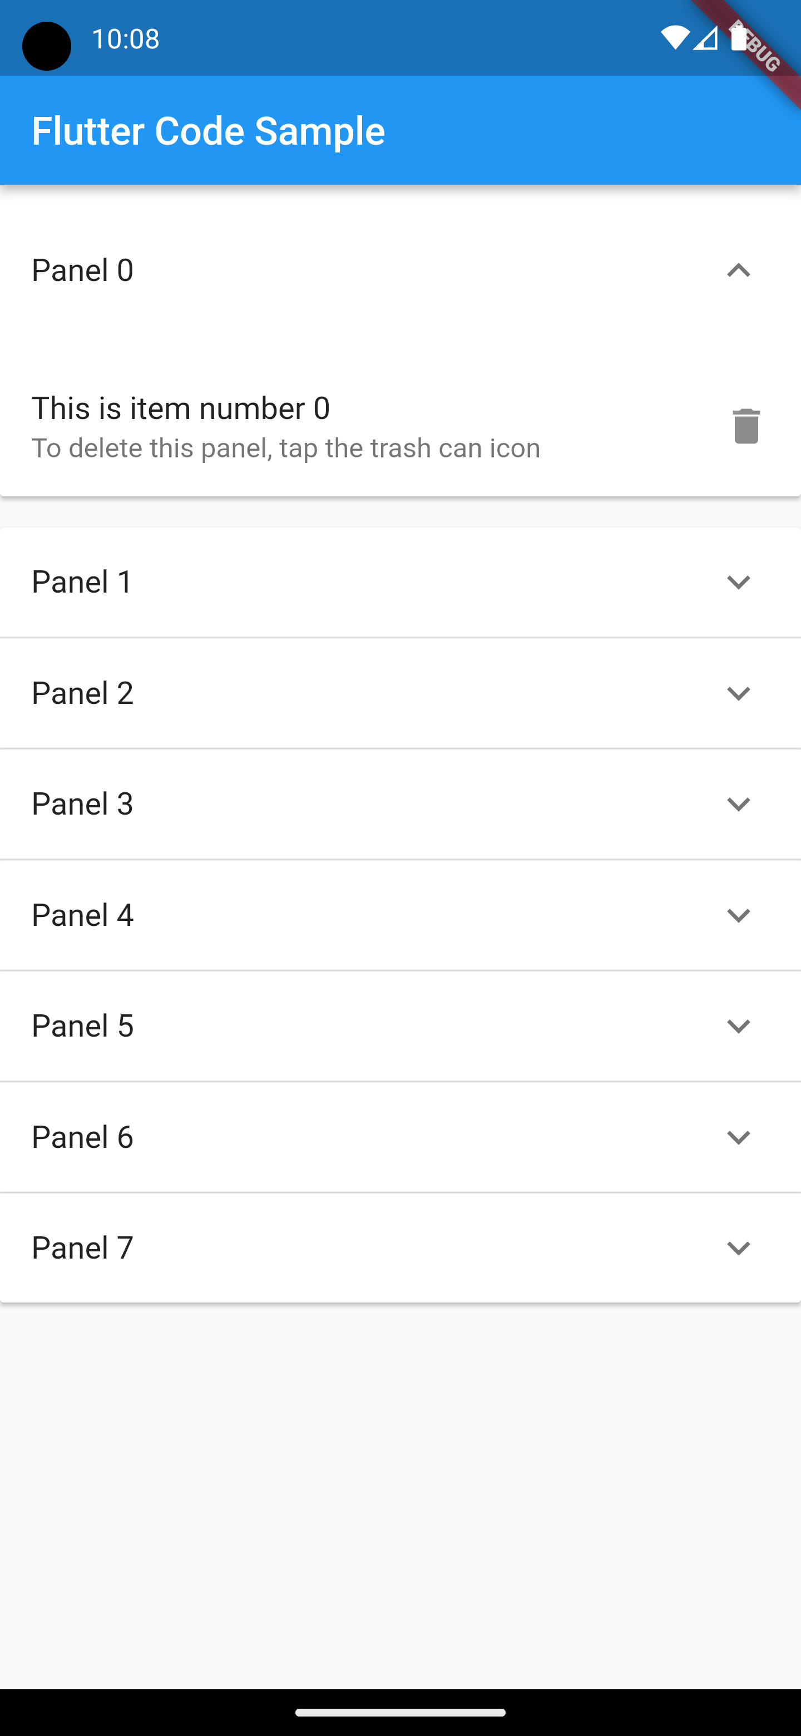Tap the Panel 4 label
801x1736 pixels.
tap(83, 915)
